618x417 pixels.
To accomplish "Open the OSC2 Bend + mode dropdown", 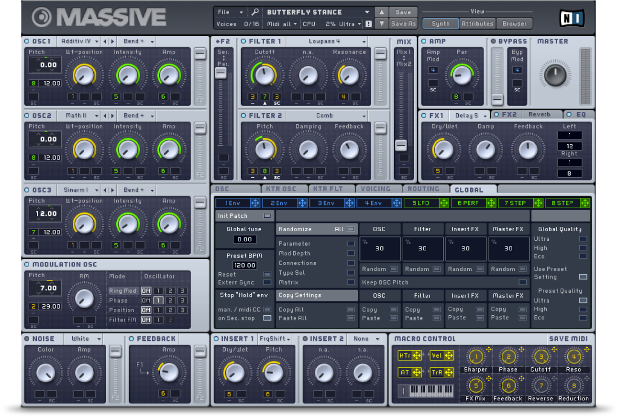I will [x=137, y=116].
